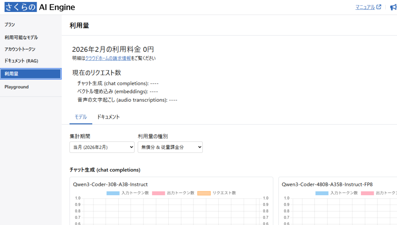Switch to the ドキュメント tab
Screen dimensions: 397x225
[109, 116]
